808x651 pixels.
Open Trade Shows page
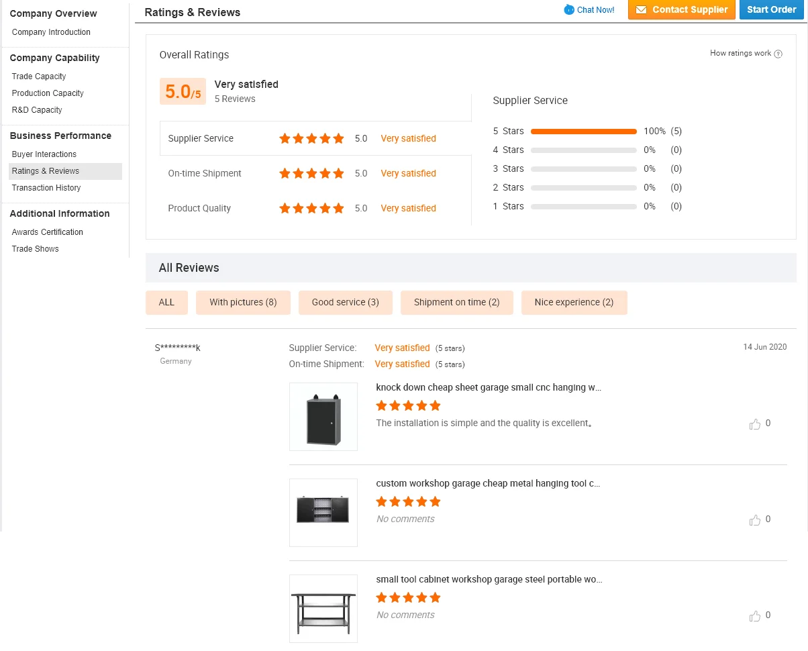(36, 249)
